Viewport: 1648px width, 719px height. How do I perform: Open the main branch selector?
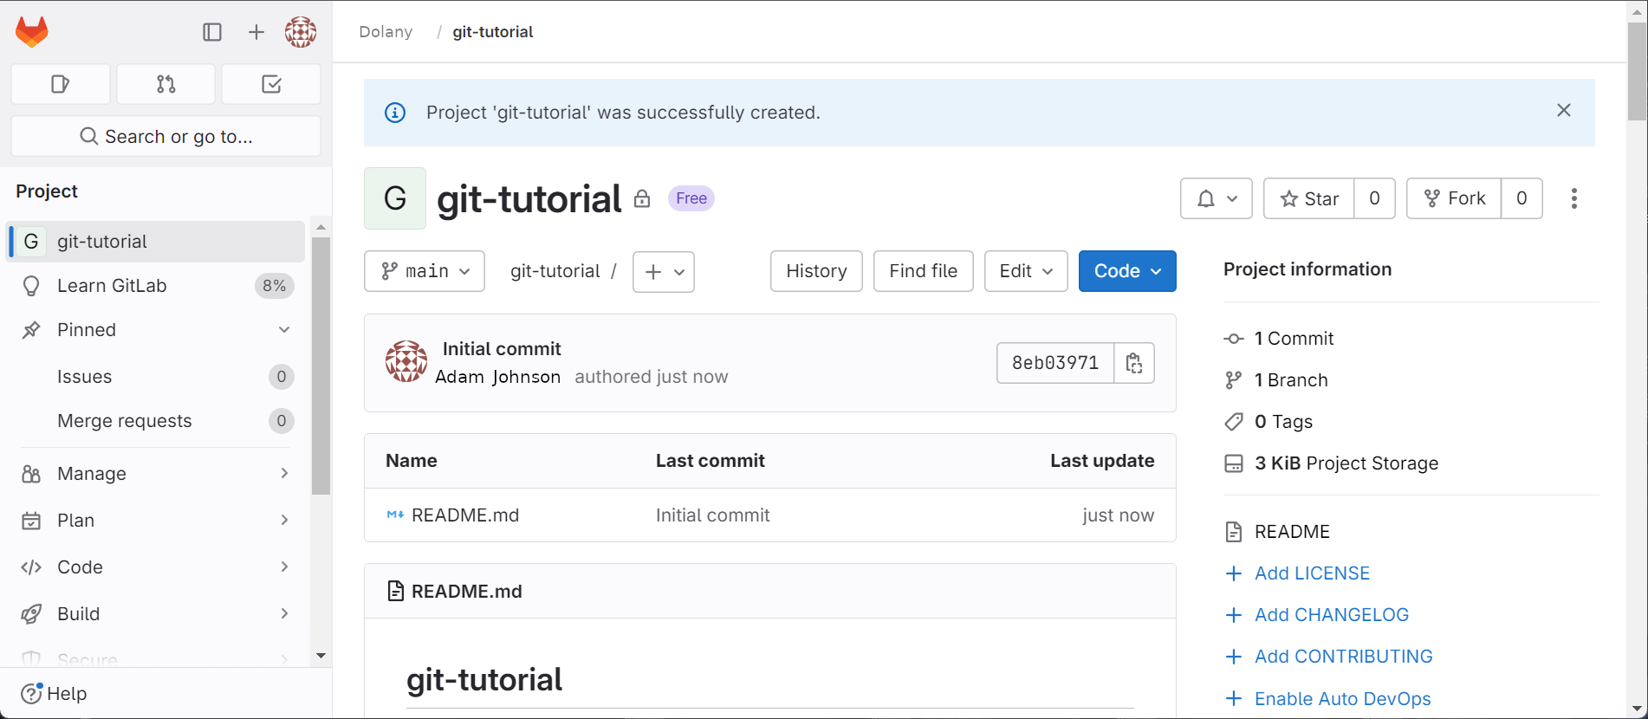click(425, 271)
